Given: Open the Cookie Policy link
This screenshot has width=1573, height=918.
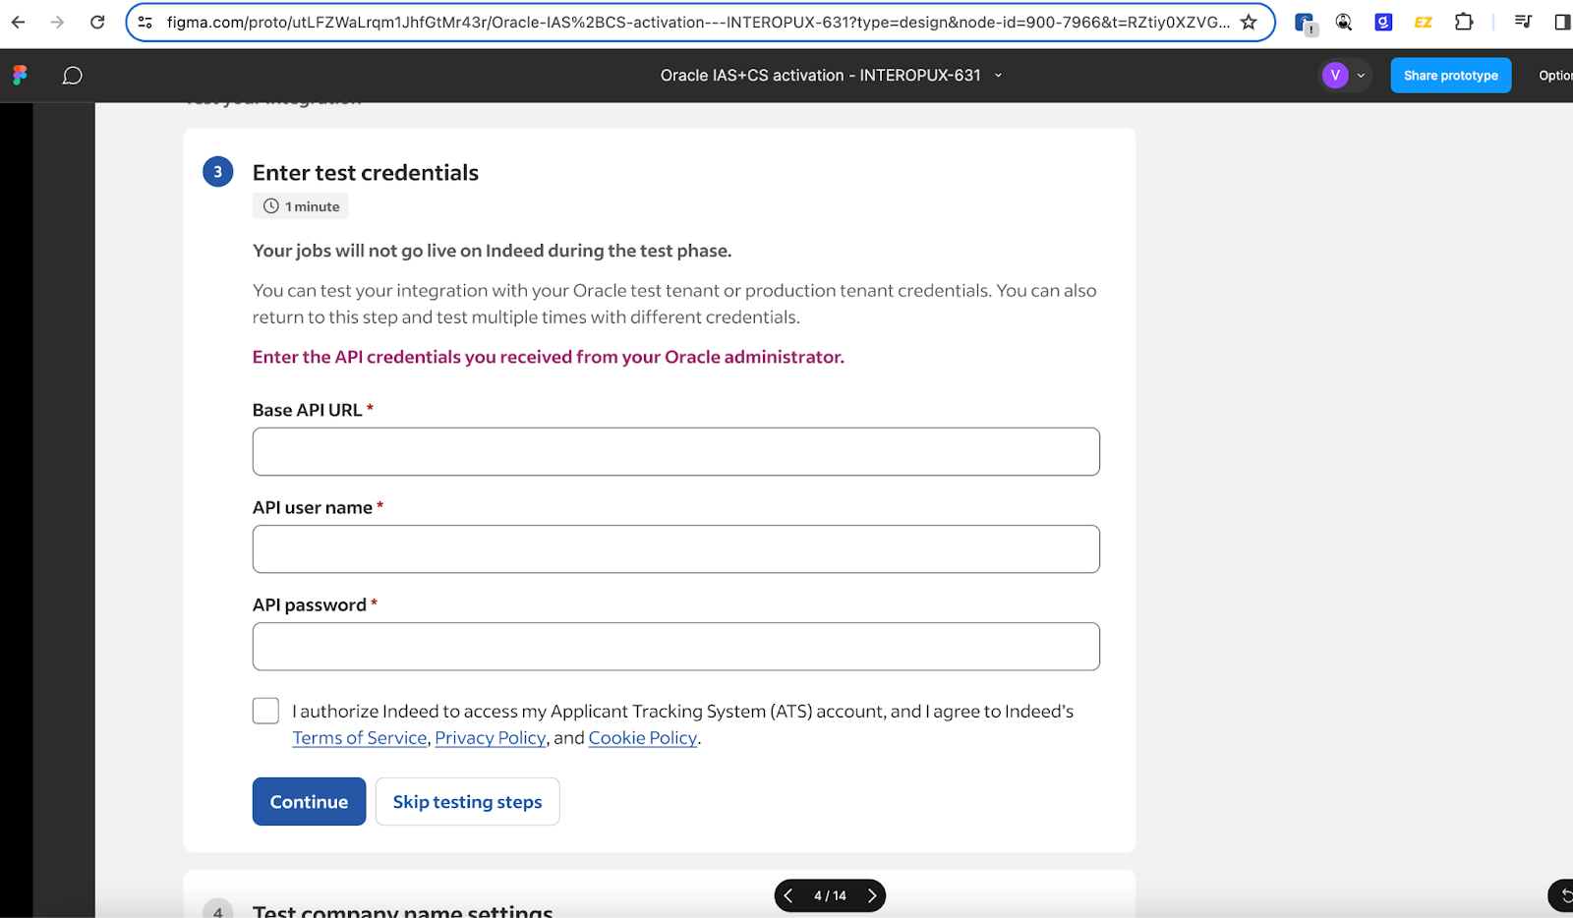Looking at the screenshot, I should click(642, 738).
